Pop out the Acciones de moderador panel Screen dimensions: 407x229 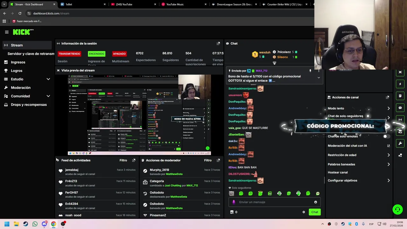click(x=218, y=160)
